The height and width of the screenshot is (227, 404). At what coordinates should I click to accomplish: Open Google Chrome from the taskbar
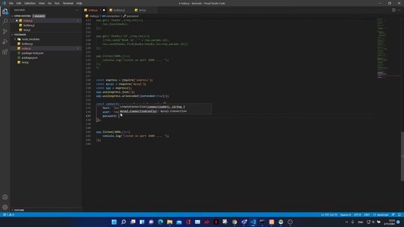234,222
